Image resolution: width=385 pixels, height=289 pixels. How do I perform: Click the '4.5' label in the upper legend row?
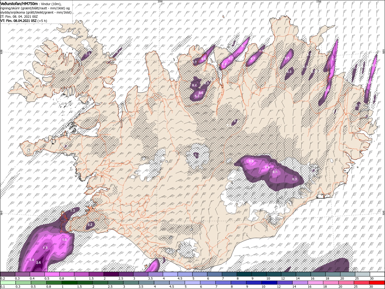180,278
